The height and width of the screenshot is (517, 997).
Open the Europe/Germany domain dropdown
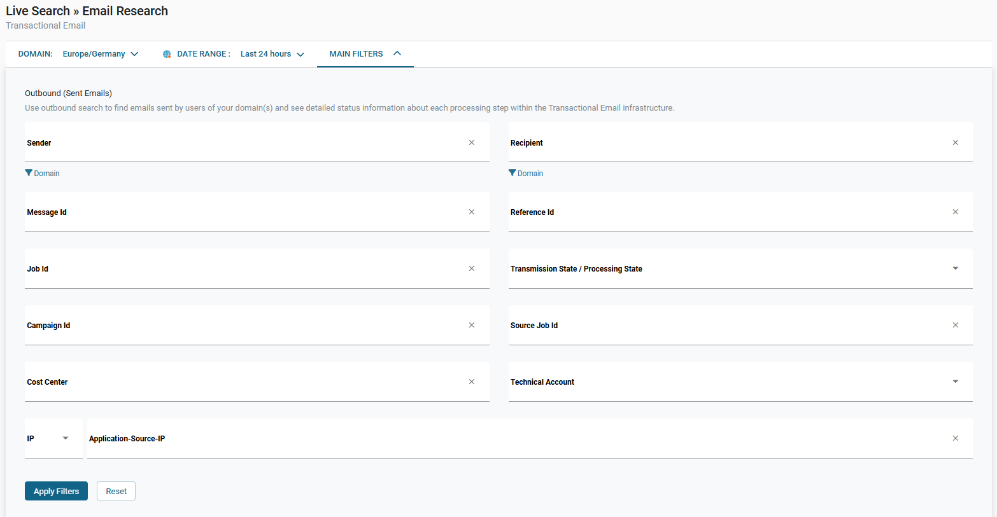100,54
